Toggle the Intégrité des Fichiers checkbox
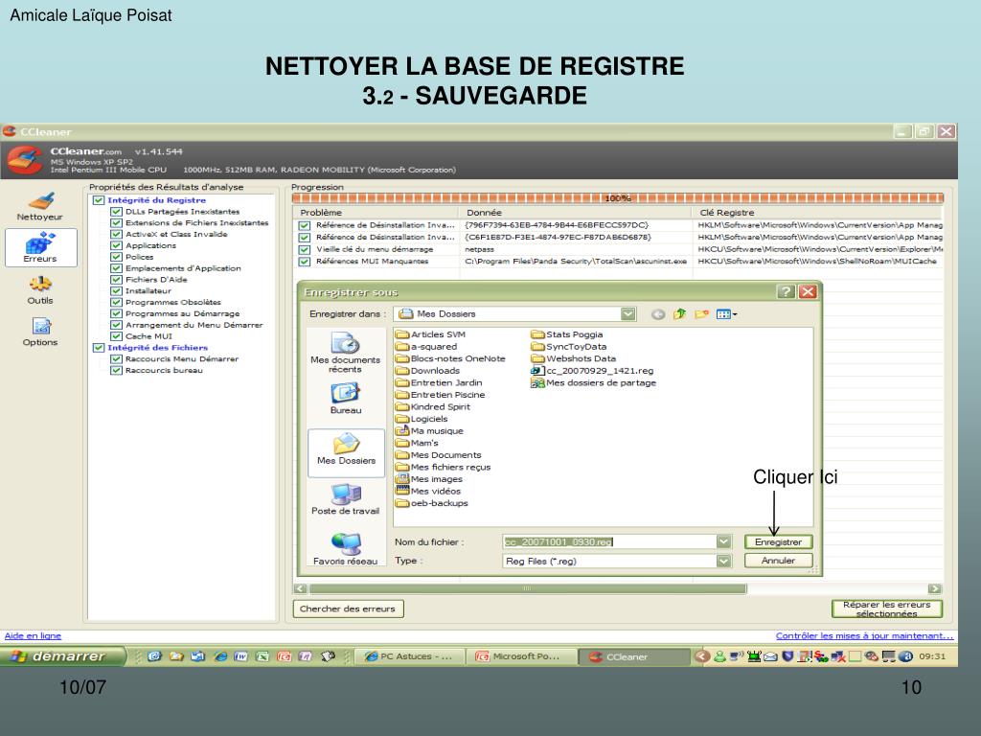Screen dimensions: 981x736 point(99,347)
